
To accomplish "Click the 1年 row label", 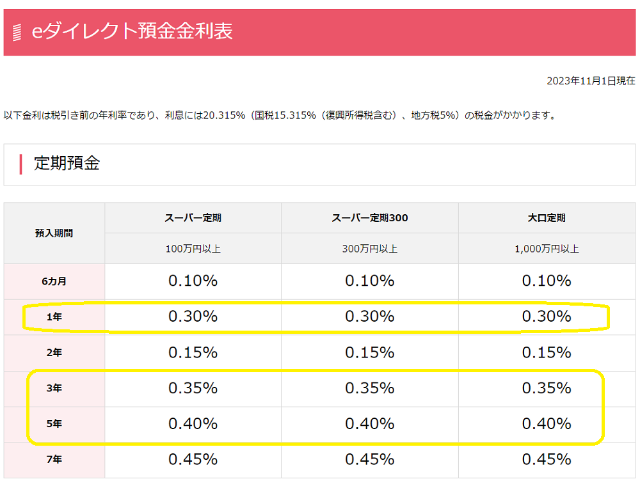I will pyautogui.click(x=54, y=317).
